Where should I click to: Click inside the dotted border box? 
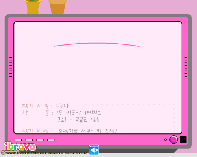pos(133,118)
